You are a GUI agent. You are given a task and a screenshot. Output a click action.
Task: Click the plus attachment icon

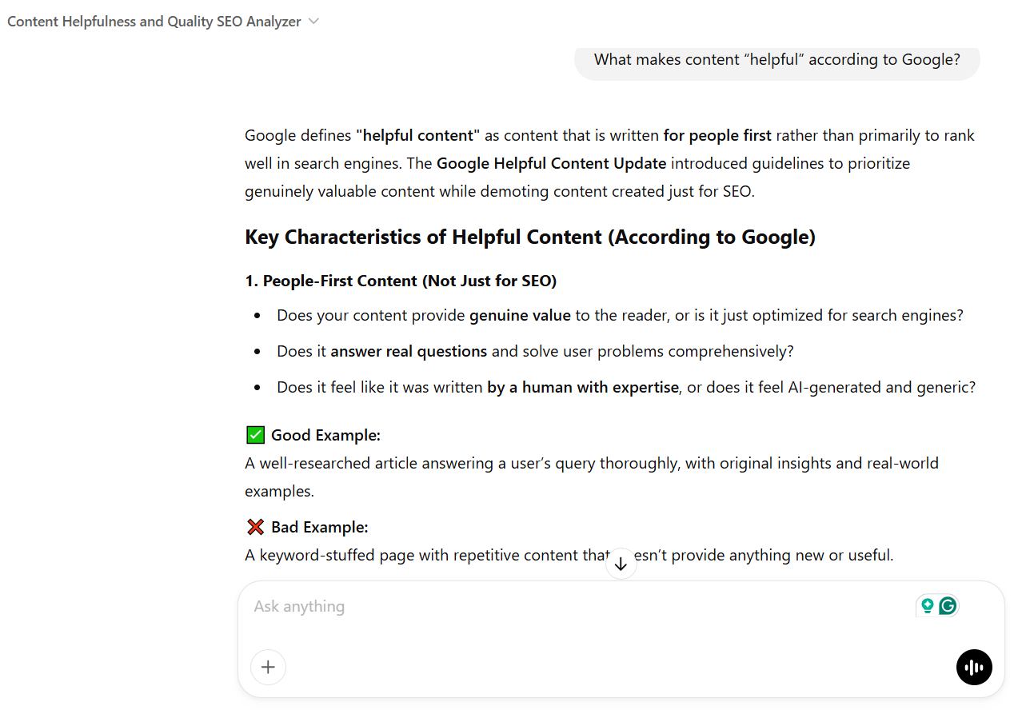(x=268, y=667)
